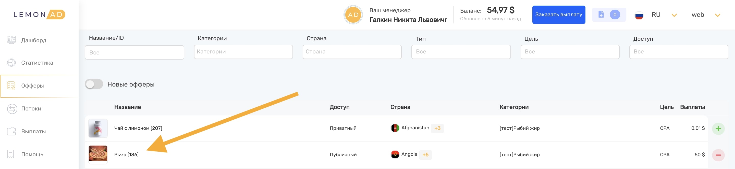Click the download notifications icon
The height and width of the screenshot is (169, 735).
[x=601, y=15]
